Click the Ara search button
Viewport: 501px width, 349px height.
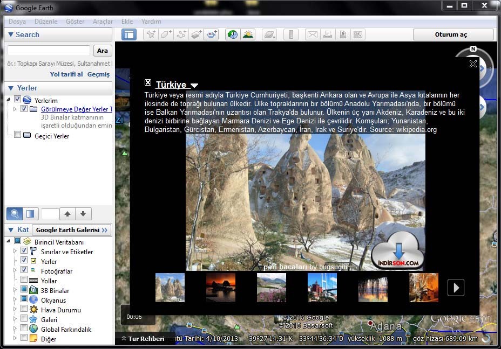point(103,51)
